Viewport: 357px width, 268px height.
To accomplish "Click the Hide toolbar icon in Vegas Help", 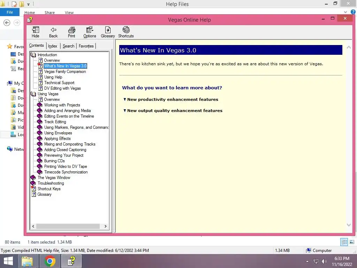I will (x=35, y=32).
